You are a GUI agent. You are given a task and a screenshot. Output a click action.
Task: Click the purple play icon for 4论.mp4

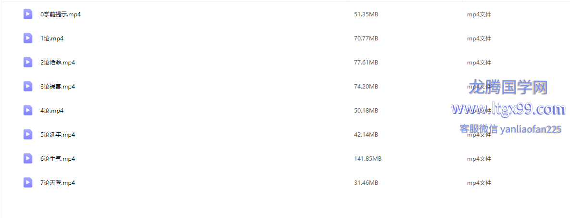(x=28, y=110)
